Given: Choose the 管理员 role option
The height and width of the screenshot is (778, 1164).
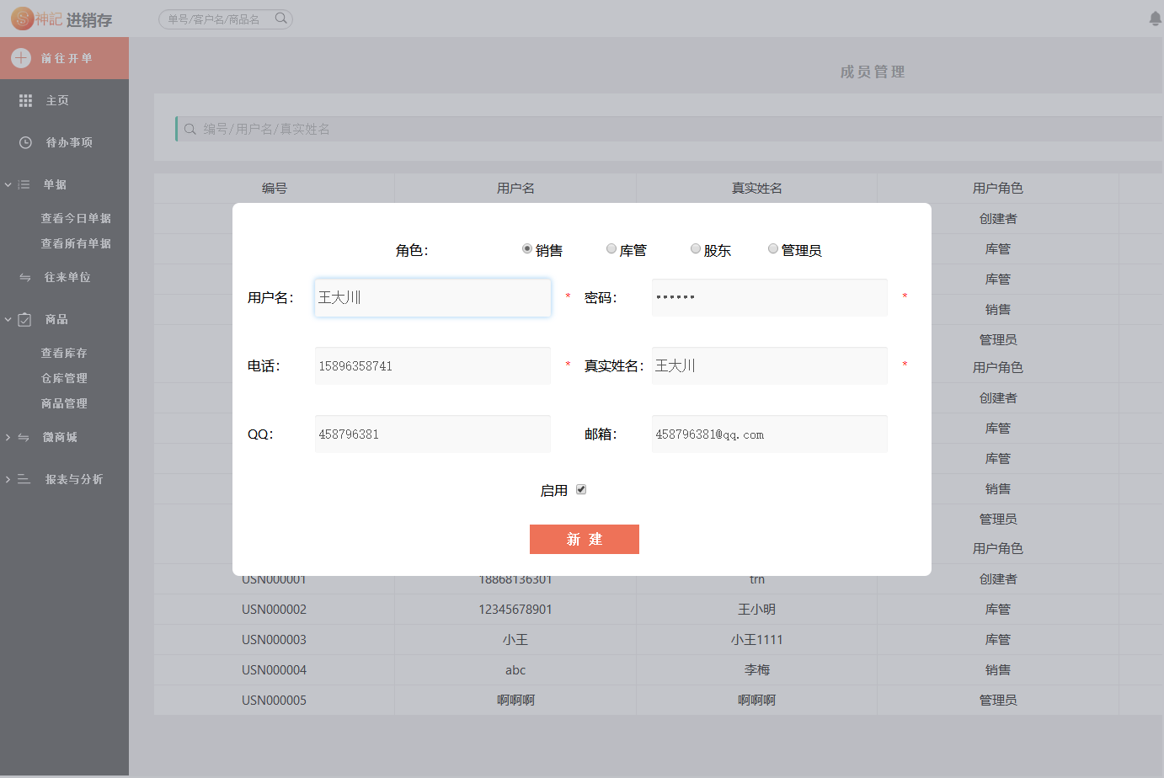Looking at the screenshot, I should pyautogui.click(x=773, y=248).
